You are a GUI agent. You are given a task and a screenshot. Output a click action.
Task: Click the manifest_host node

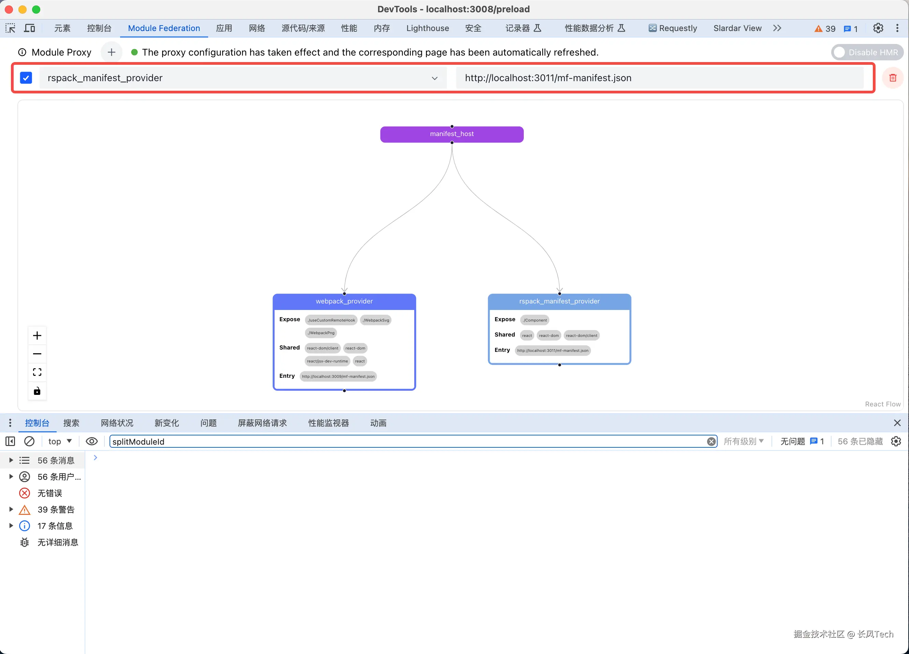coord(452,134)
